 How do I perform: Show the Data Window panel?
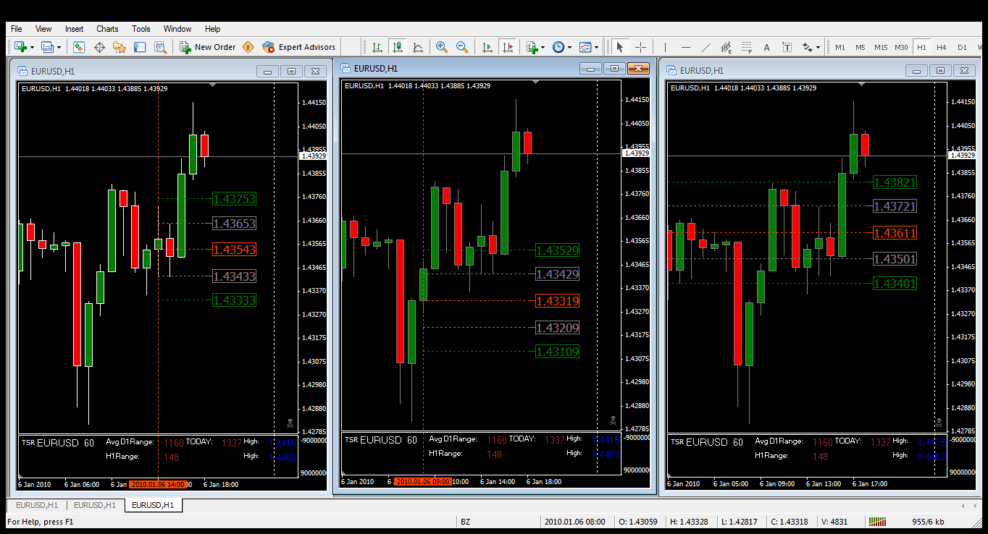tap(99, 47)
